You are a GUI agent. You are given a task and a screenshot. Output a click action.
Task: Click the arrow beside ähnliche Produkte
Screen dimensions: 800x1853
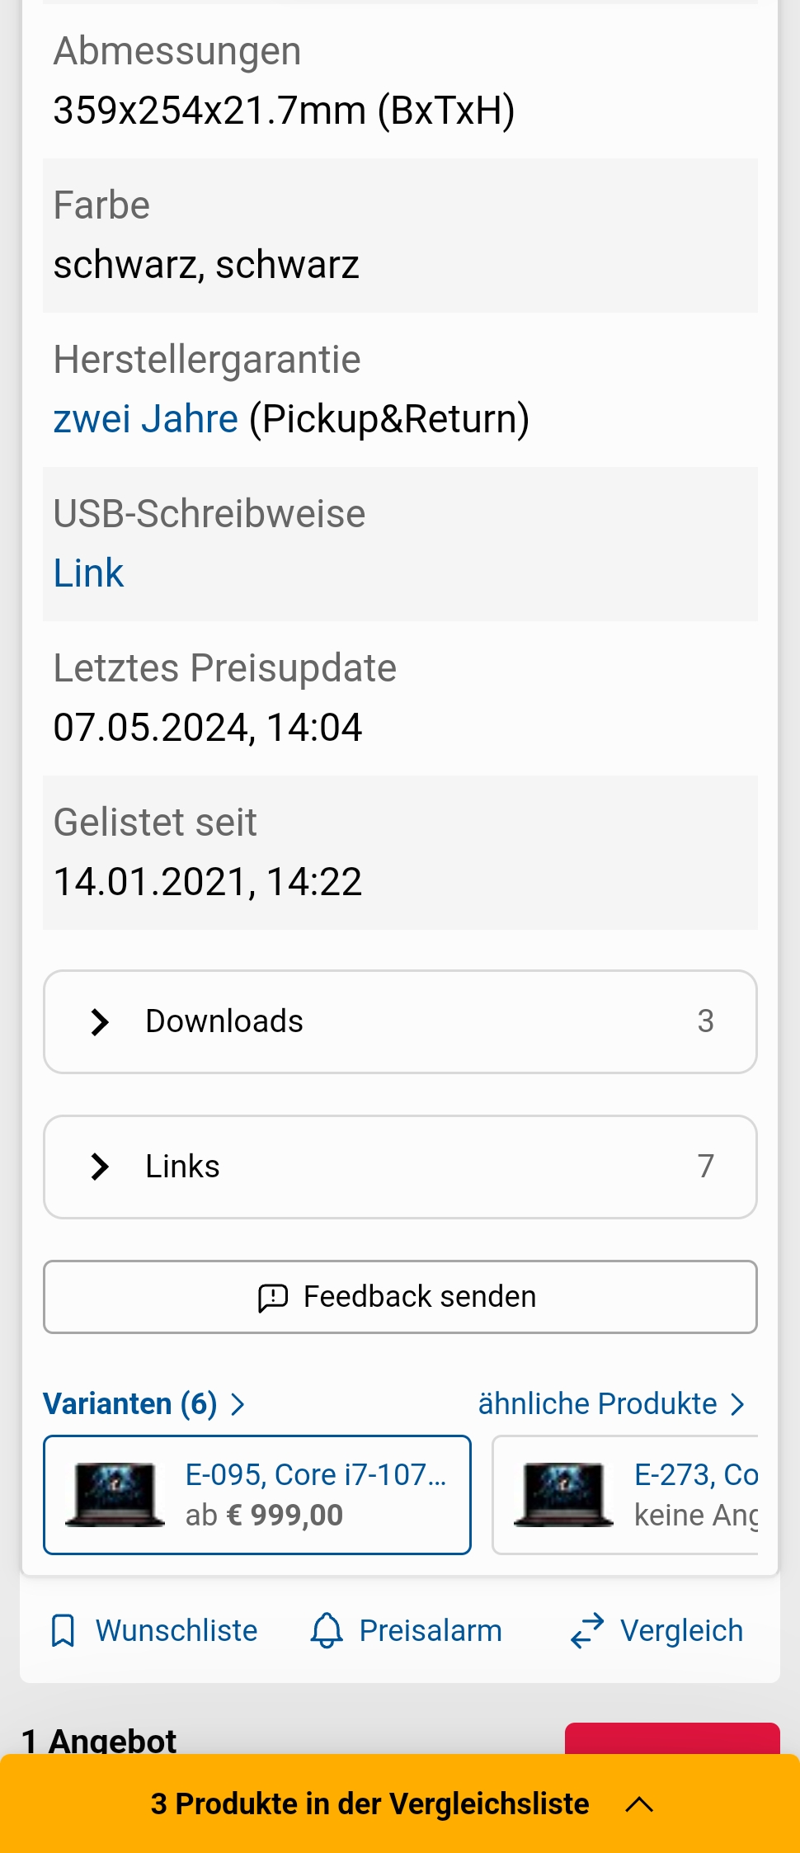click(737, 1404)
